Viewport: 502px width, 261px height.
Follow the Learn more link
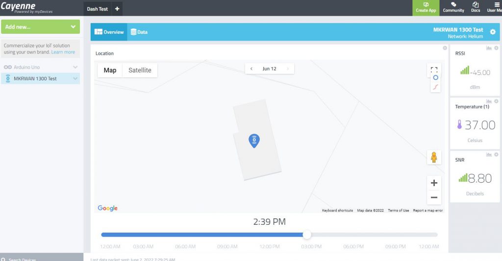point(63,52)
